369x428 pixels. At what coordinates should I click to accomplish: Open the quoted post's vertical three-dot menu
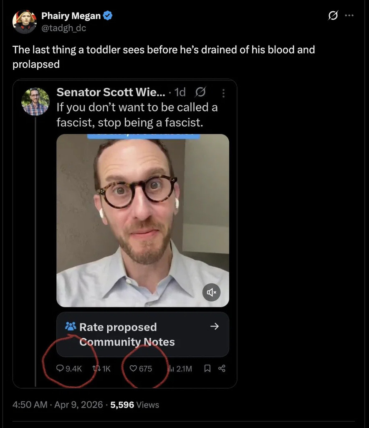(x=223, y=93)
